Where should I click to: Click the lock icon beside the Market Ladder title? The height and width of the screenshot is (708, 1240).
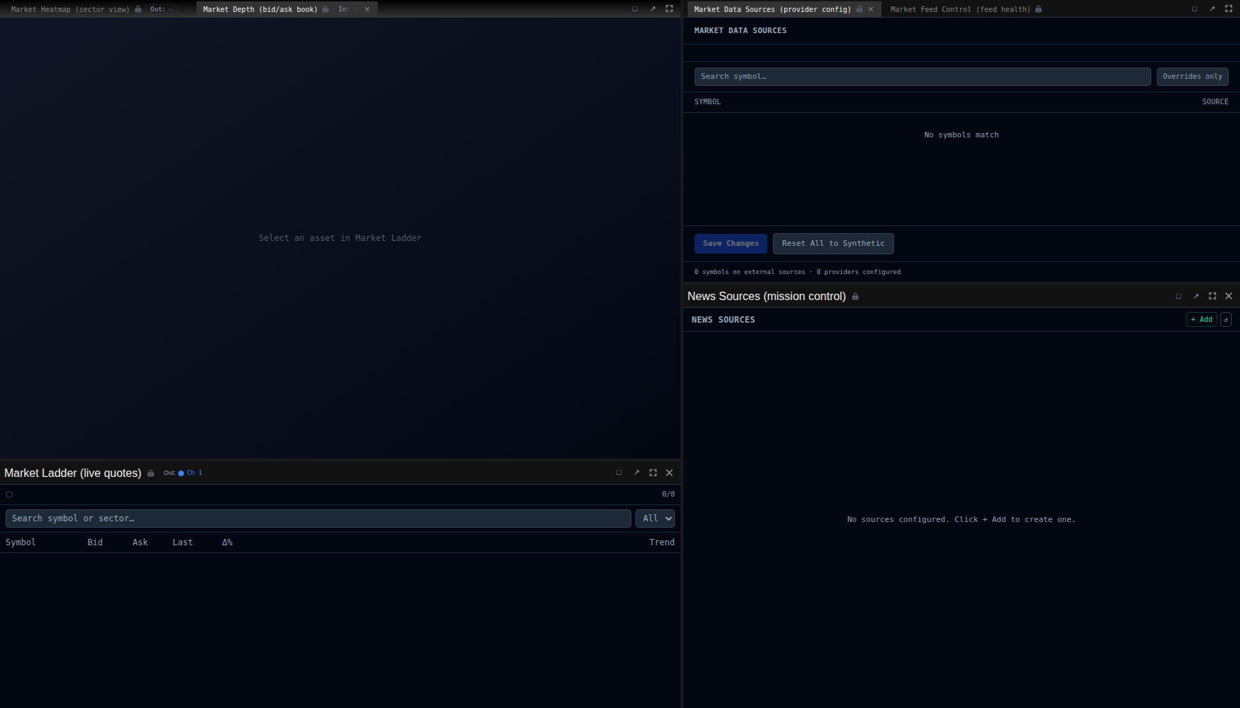coord(151,473)
